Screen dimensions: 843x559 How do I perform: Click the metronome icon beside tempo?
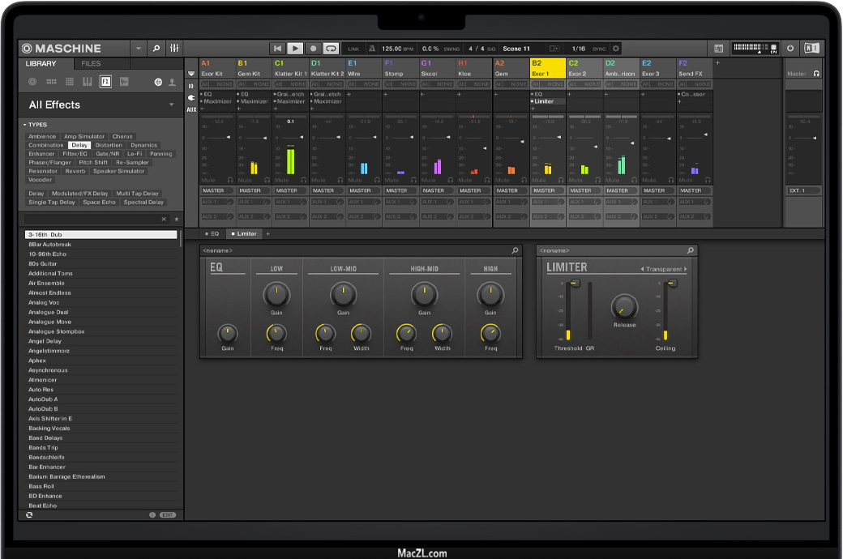pyautogui.click(x=372, y=49)
